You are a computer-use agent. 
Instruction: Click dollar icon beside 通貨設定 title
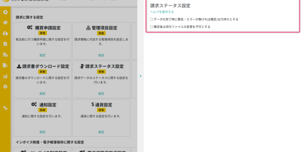tap(92, 105)
